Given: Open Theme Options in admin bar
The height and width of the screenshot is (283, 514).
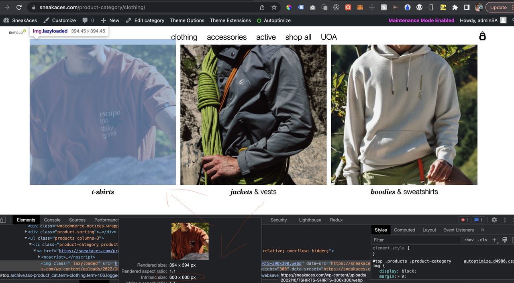Looking at the screenshot, I should tap(187, 20).
